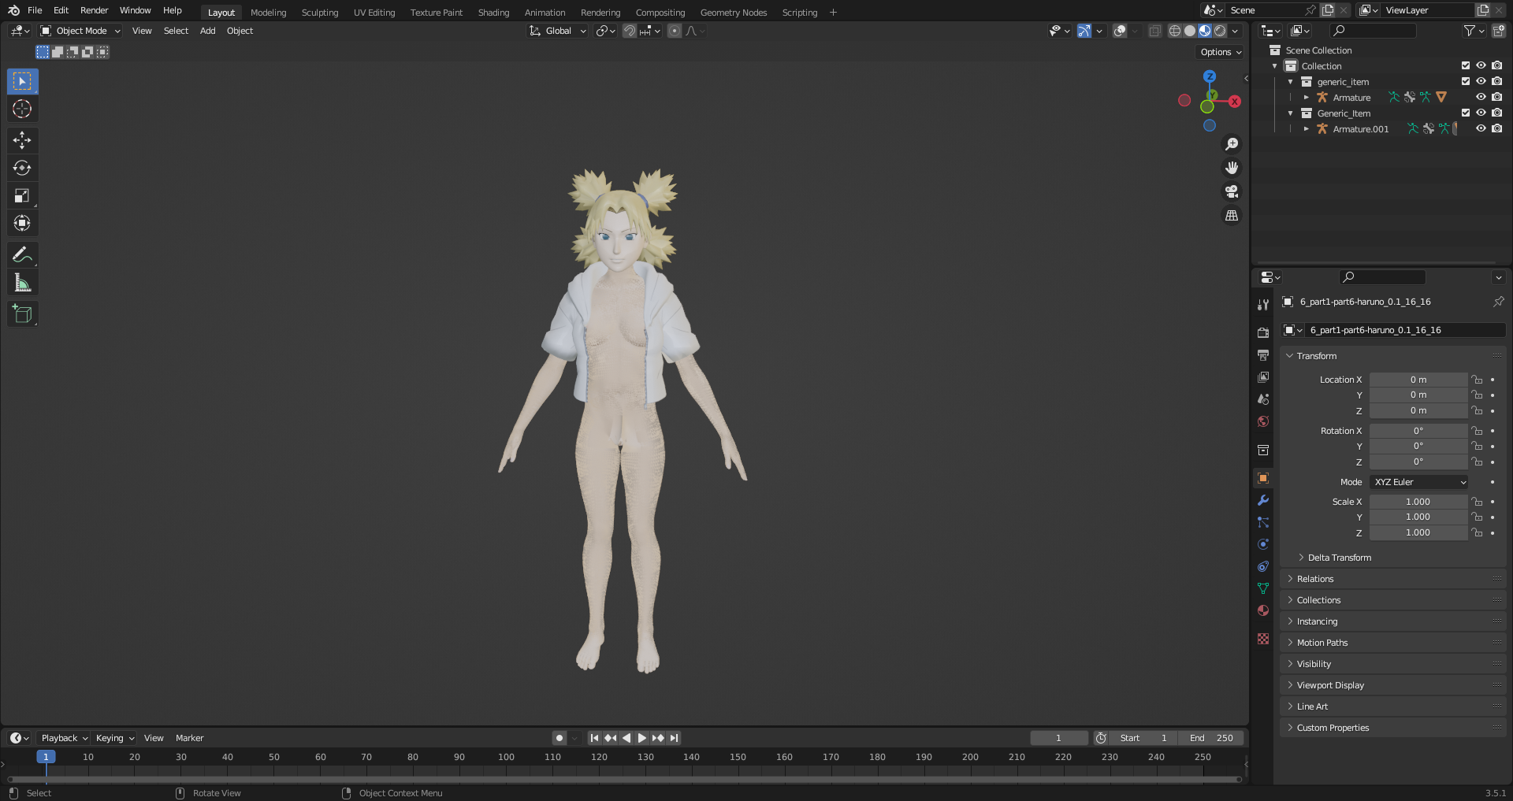This screenshot has height=801, width=1513.
Task: Click the blue Z axis on gizmo
Action: [1210, 76]
